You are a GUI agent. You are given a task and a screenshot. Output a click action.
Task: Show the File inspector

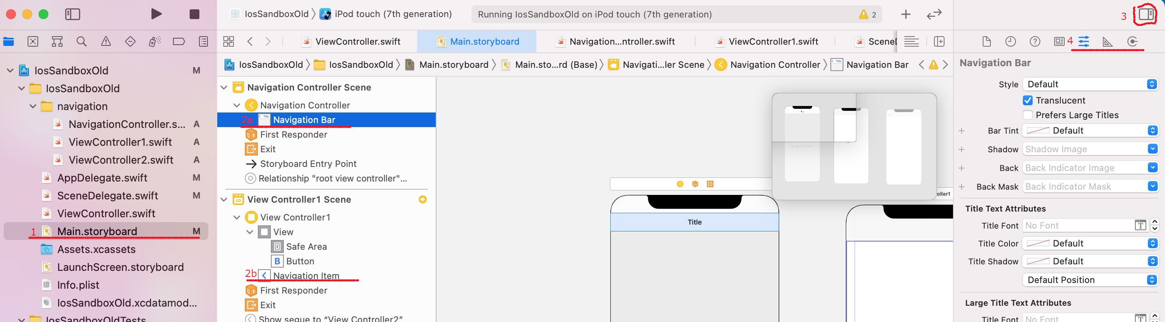(987, 41)
